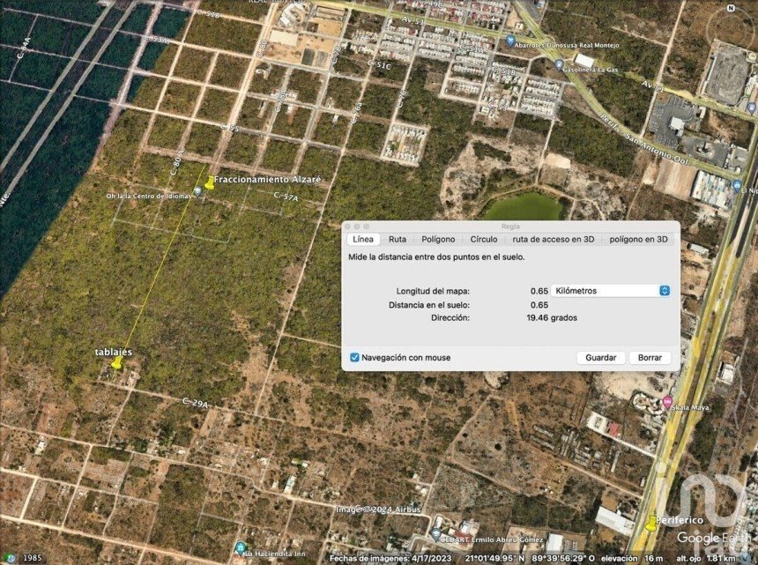The image size is (758, 565).
Task: Click the Skala Maya place label
Action: point(691,407)
